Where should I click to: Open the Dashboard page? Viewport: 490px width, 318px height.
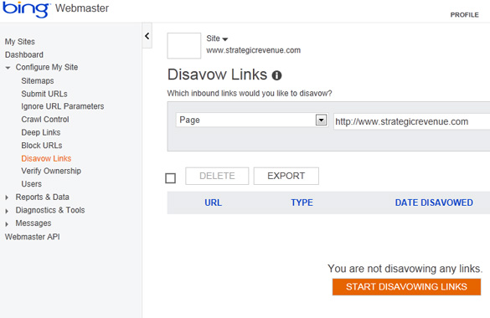point(24,54)
